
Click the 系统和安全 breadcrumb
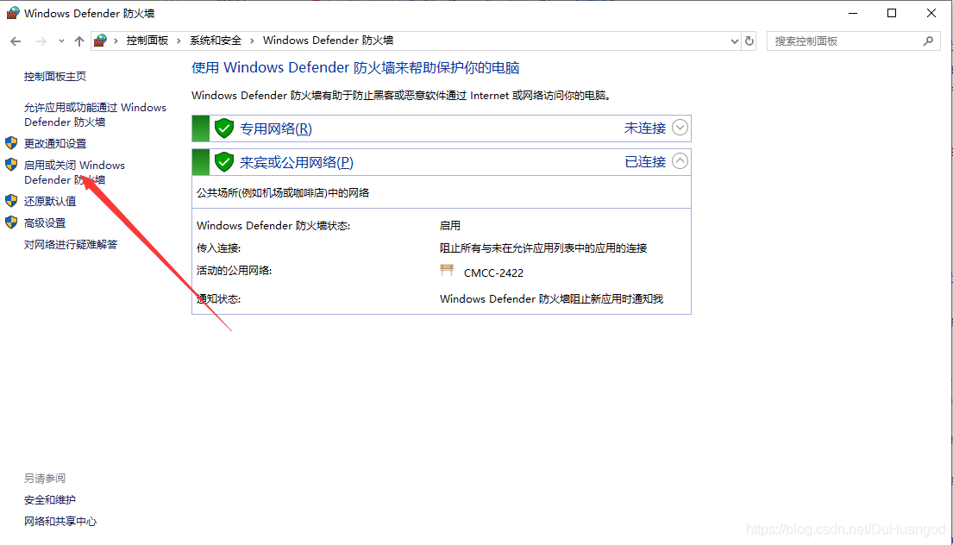tap(215, 41)
